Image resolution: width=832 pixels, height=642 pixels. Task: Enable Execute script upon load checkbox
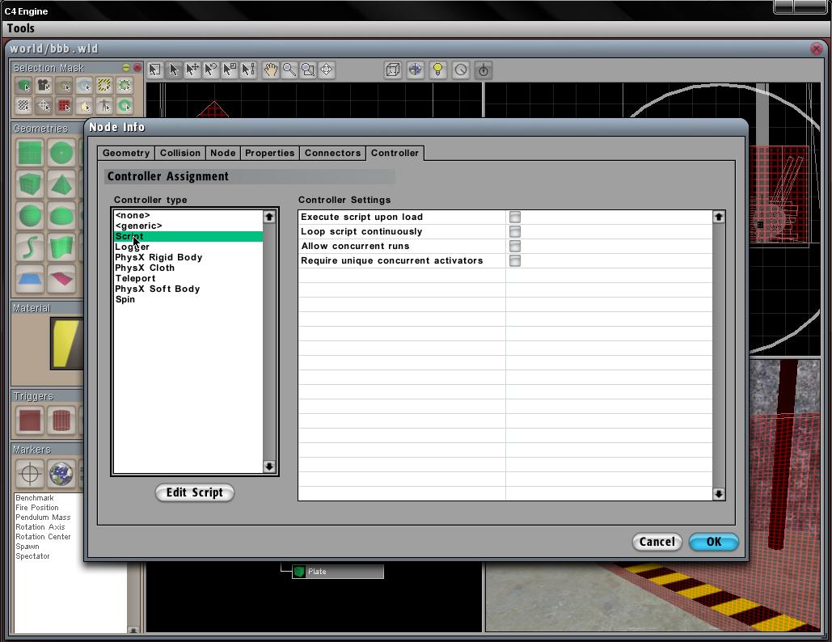tap(515, 217)
